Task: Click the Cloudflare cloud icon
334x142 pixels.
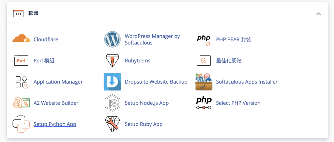Action: pyautogui.click(x=21, y=39)
